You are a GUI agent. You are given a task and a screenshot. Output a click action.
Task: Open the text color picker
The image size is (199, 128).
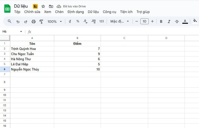point(185,21)
